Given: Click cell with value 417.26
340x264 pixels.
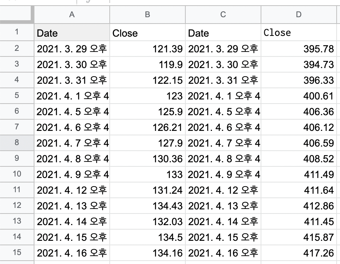Looking at the screenshot, I should [299, 253].
